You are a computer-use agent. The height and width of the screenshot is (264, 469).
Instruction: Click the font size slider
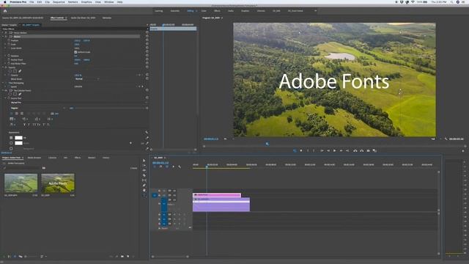tap(111, 108)
